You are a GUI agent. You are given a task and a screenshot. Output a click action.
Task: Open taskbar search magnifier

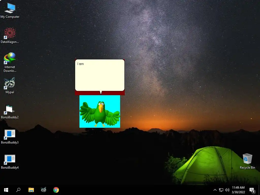tap(18, 190)
